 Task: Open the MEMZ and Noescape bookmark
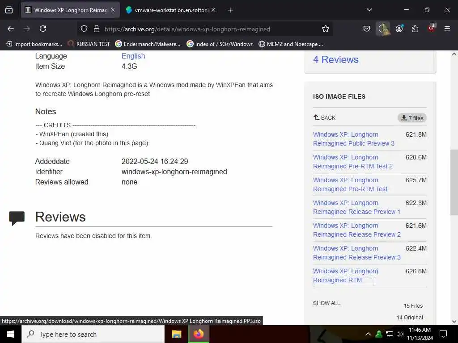tap(291, 44)
